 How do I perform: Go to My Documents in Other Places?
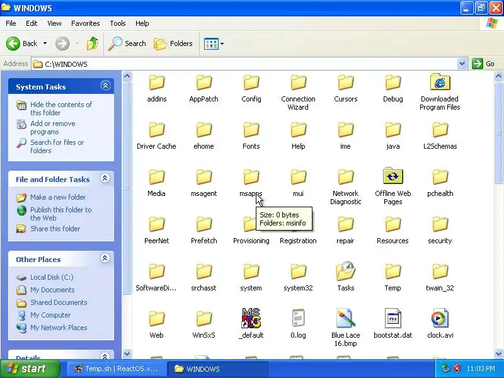coord(52,290)
